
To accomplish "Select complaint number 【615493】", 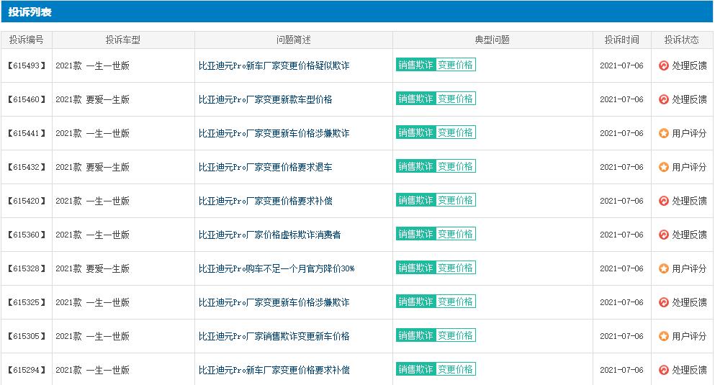I will point(27,65).
